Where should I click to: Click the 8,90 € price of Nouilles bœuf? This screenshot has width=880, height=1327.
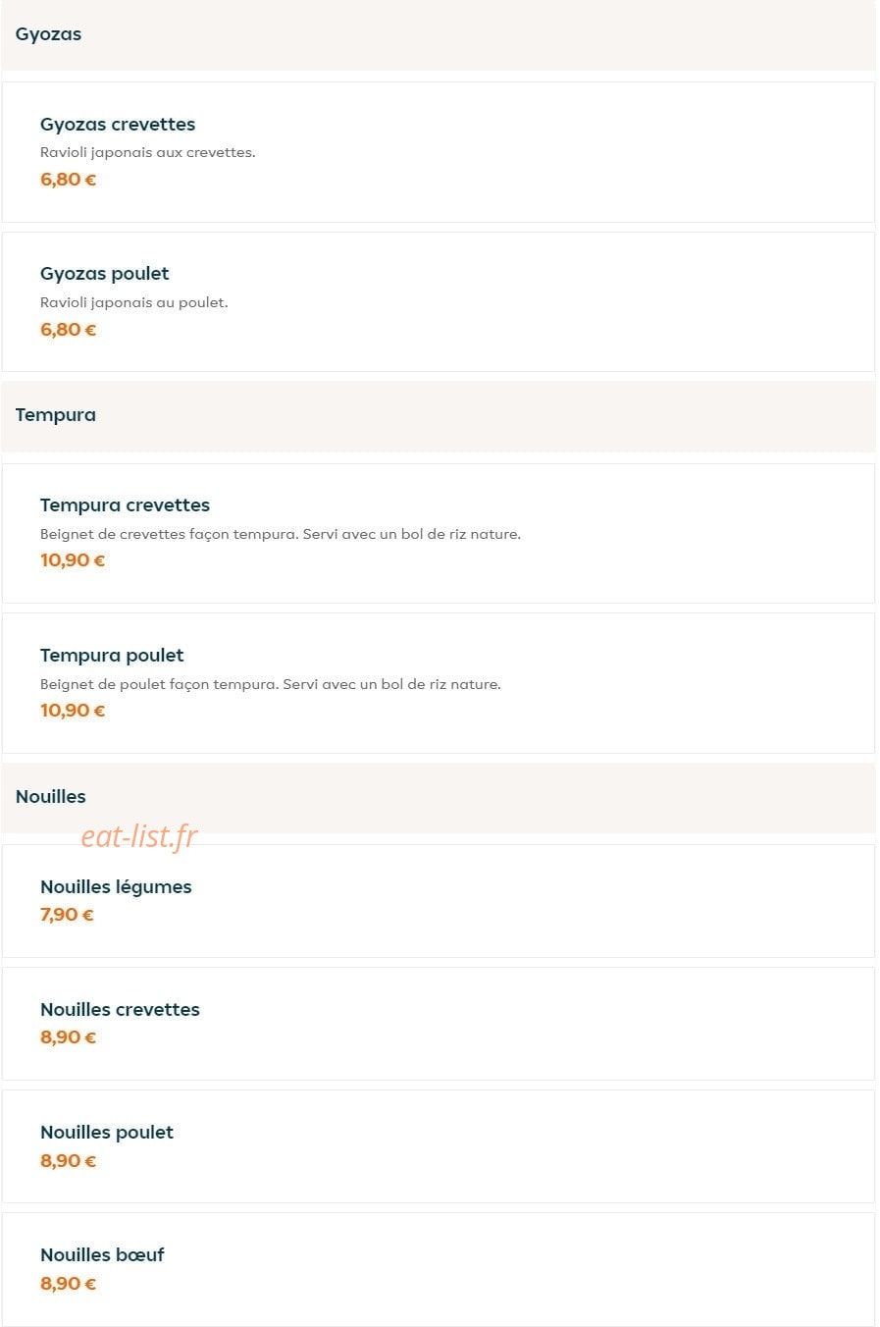tap(68, 1284)
